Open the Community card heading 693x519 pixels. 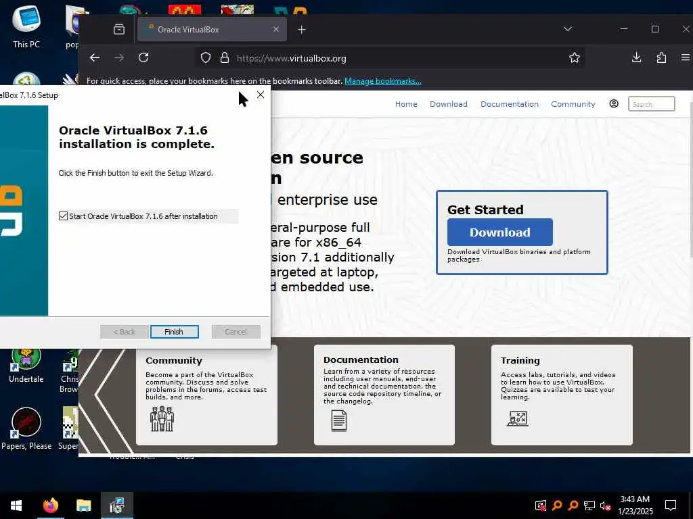pyautogui.click(x=174, y=361)
